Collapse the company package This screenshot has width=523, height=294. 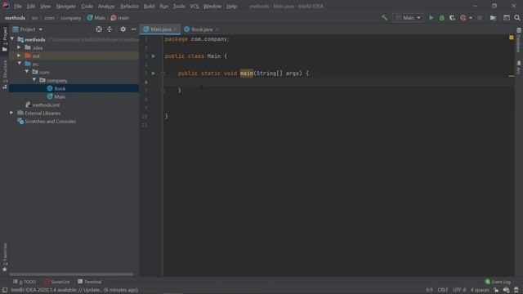(x=34, y=80)
